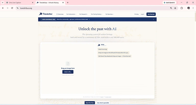Click the Select a file button
The height and width of the screenshot is (105, 196).
click(x=68, y=72)
